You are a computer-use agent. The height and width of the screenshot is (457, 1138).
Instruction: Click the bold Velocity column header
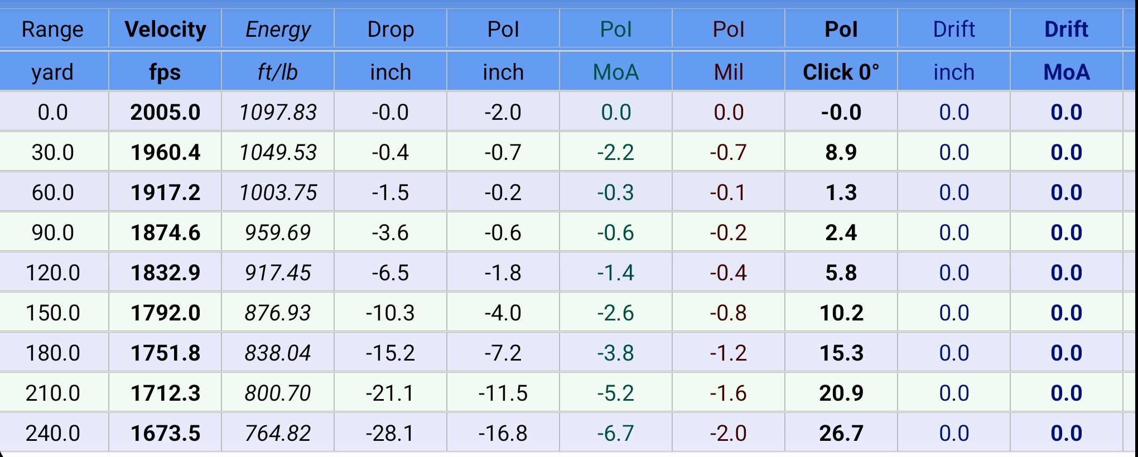pyautogui.click(x=165, y=29)
